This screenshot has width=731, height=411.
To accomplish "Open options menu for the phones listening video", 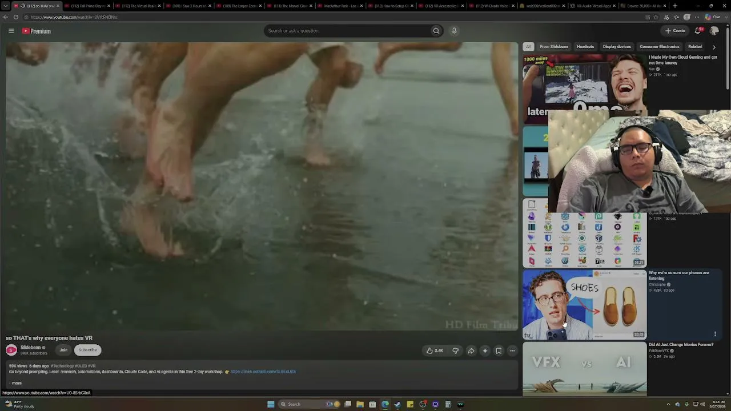I will coord(715,334).
